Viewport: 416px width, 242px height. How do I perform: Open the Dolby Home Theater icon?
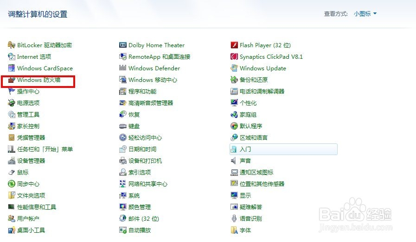123,45
